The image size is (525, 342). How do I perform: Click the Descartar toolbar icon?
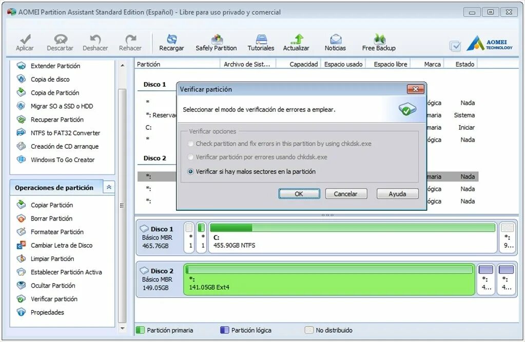60,43
